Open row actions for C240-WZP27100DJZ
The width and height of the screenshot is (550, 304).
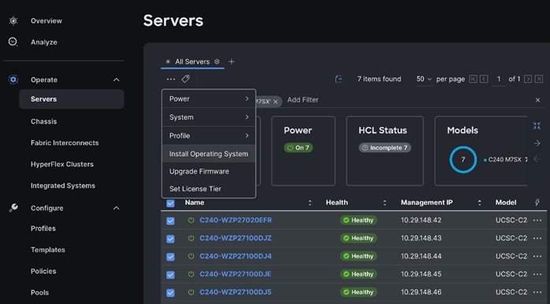pyautogui.click(x=537, y=238)
